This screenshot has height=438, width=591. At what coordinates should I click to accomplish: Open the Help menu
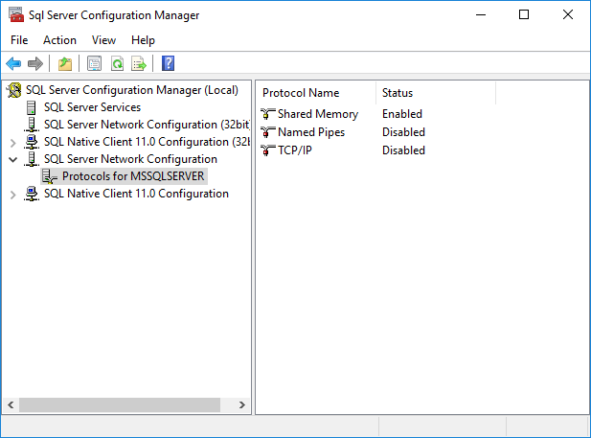click(143, 40)
